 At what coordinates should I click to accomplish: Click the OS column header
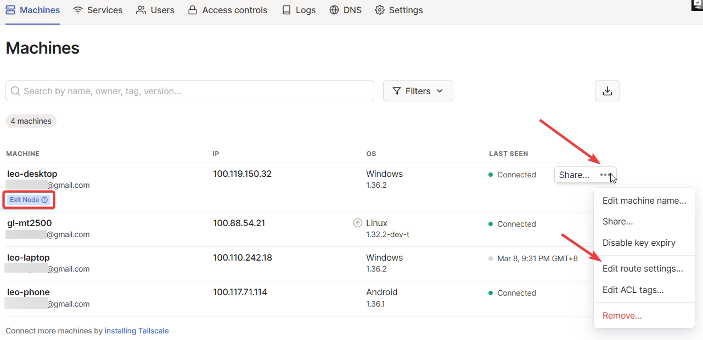click(372, 154)
